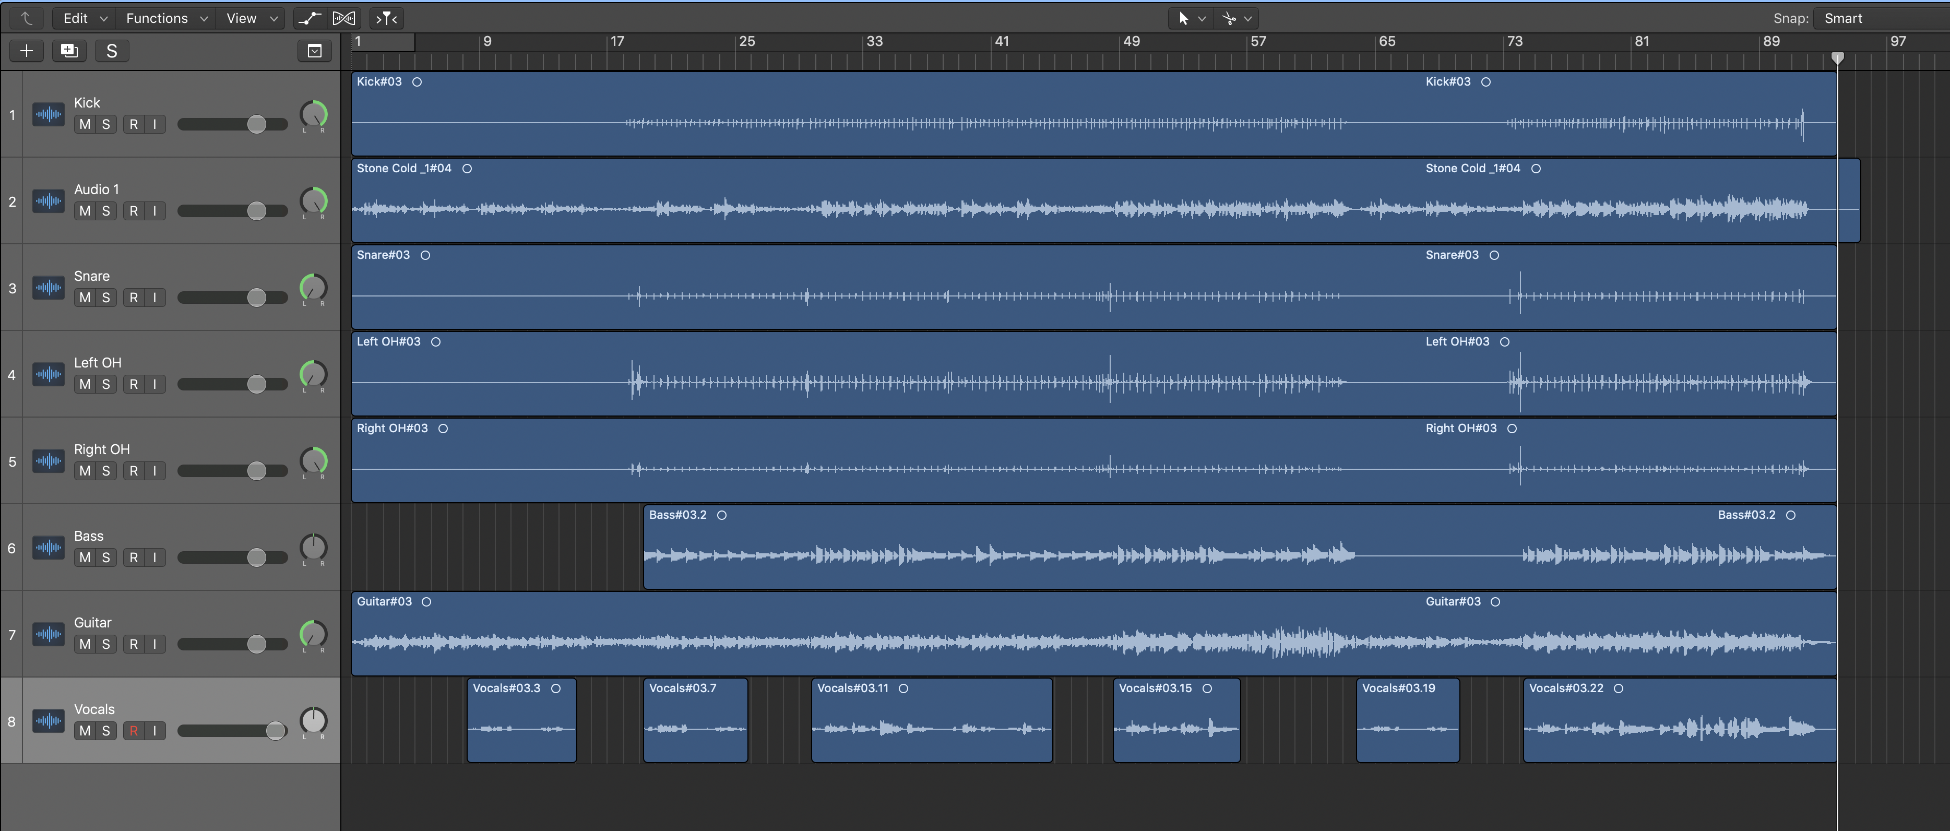
Task: Mute the Right OH track
Action: (x=85, y=471)
